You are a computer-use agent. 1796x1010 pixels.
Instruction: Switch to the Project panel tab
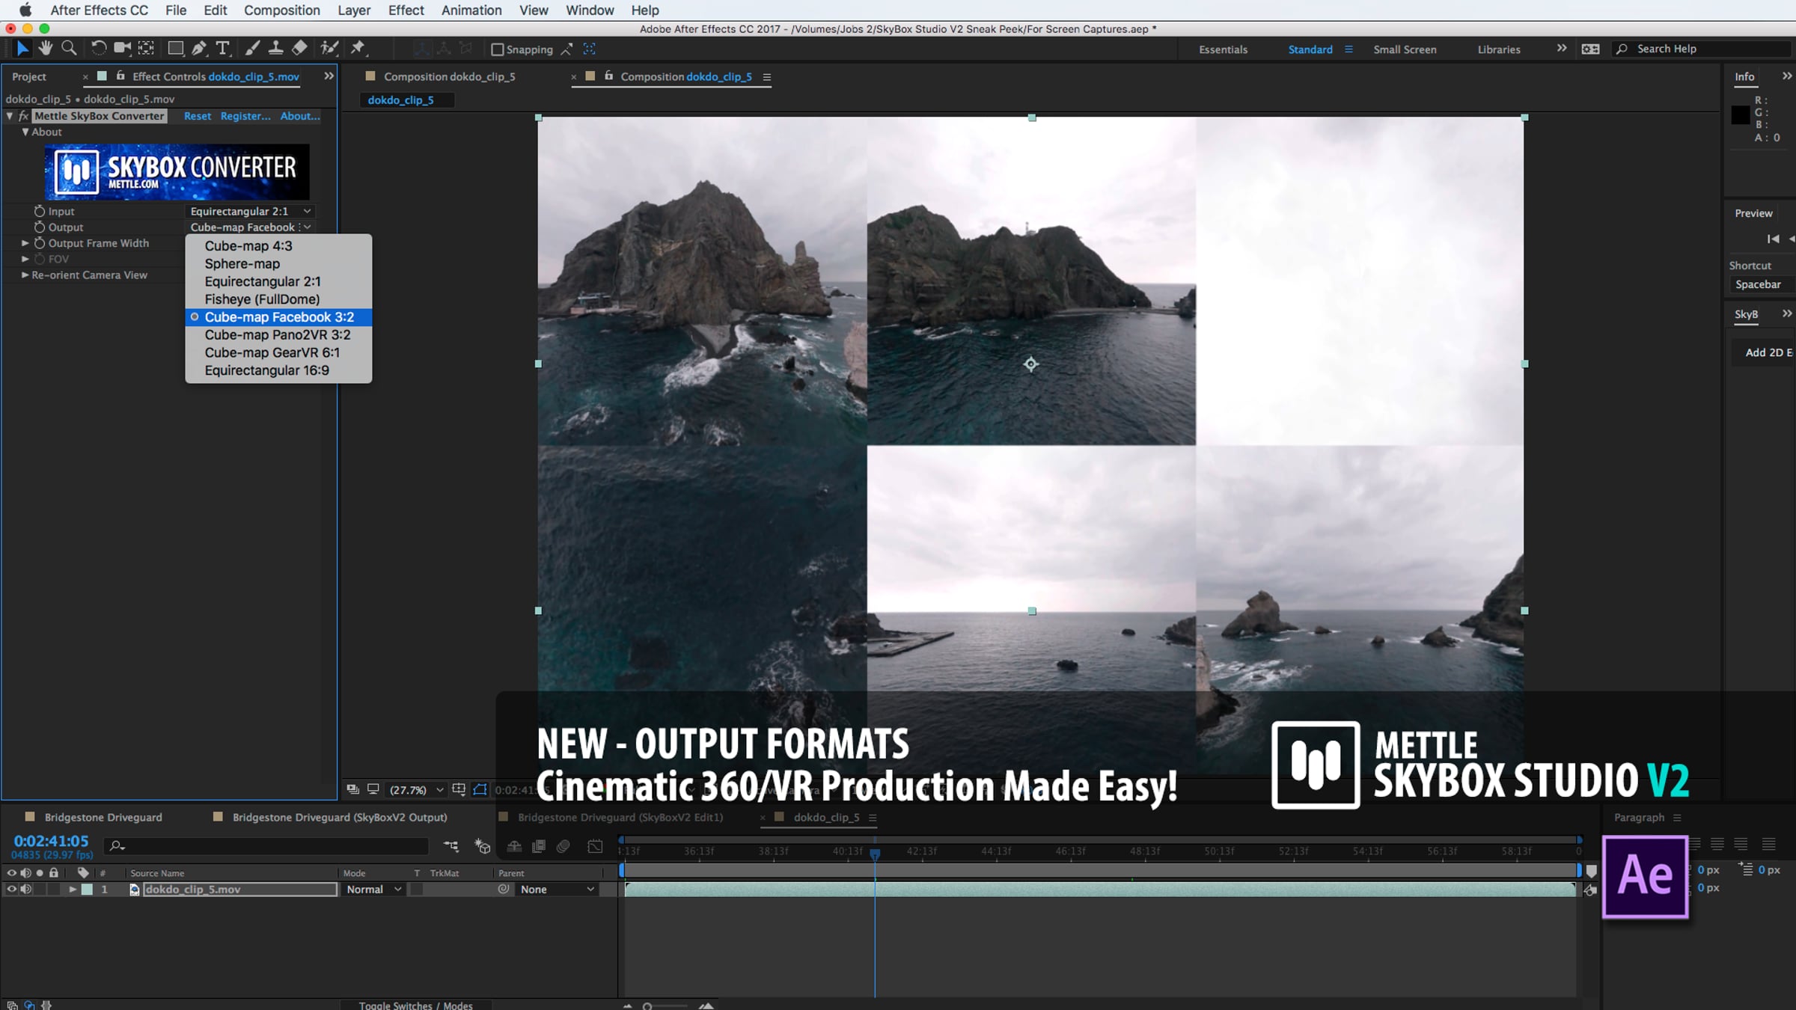29,76
